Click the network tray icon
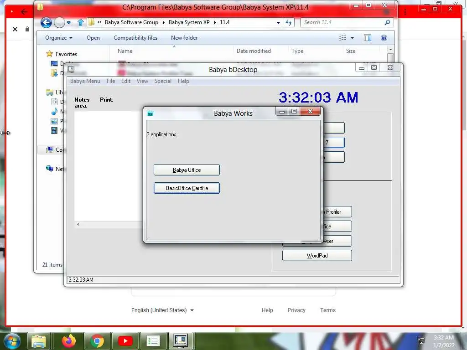Screen dimensions: 467x350 (421, 341)
